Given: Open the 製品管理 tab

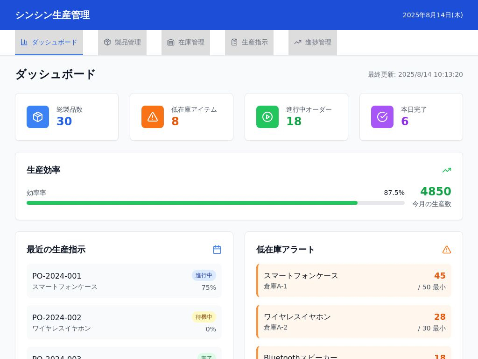Looking at the screenshot, I should click(x=122, y=42).
